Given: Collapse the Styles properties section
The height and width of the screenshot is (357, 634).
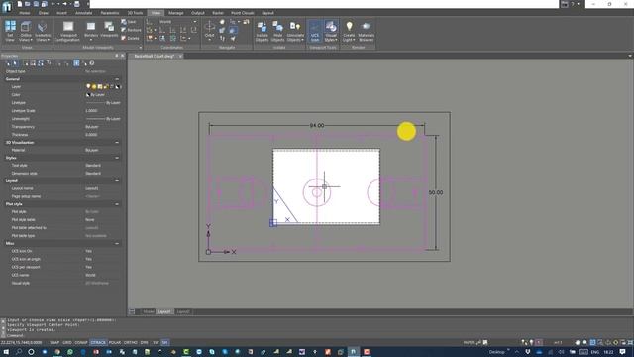Looking at the screenshot, I should pyautogui.click(x=117, y=158).
